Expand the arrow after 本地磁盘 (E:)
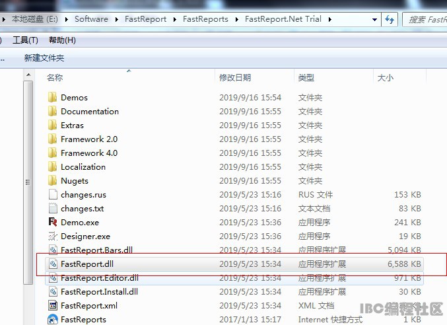The height and width of the screenshot is (325, 447). pos(67,19)
